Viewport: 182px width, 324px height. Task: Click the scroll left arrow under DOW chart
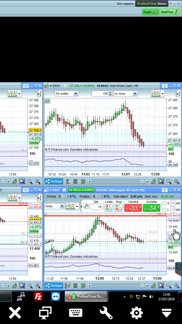coord(89,182)
